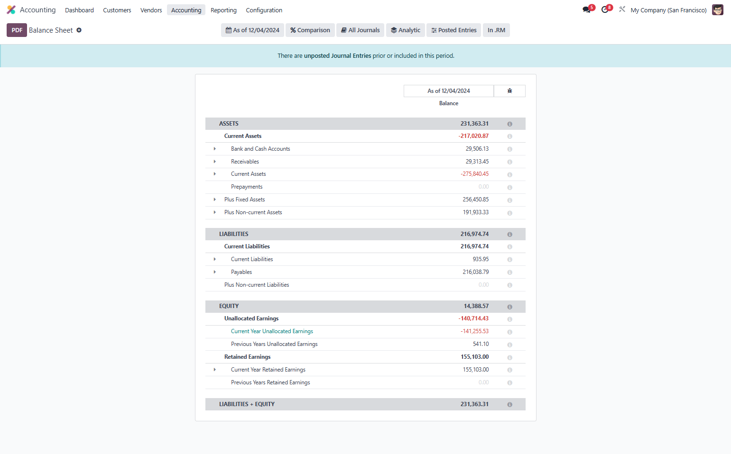This screenshot has height=454, width=731.
Task: Open the Reporting menu
Action: click(x=223, y=10)
